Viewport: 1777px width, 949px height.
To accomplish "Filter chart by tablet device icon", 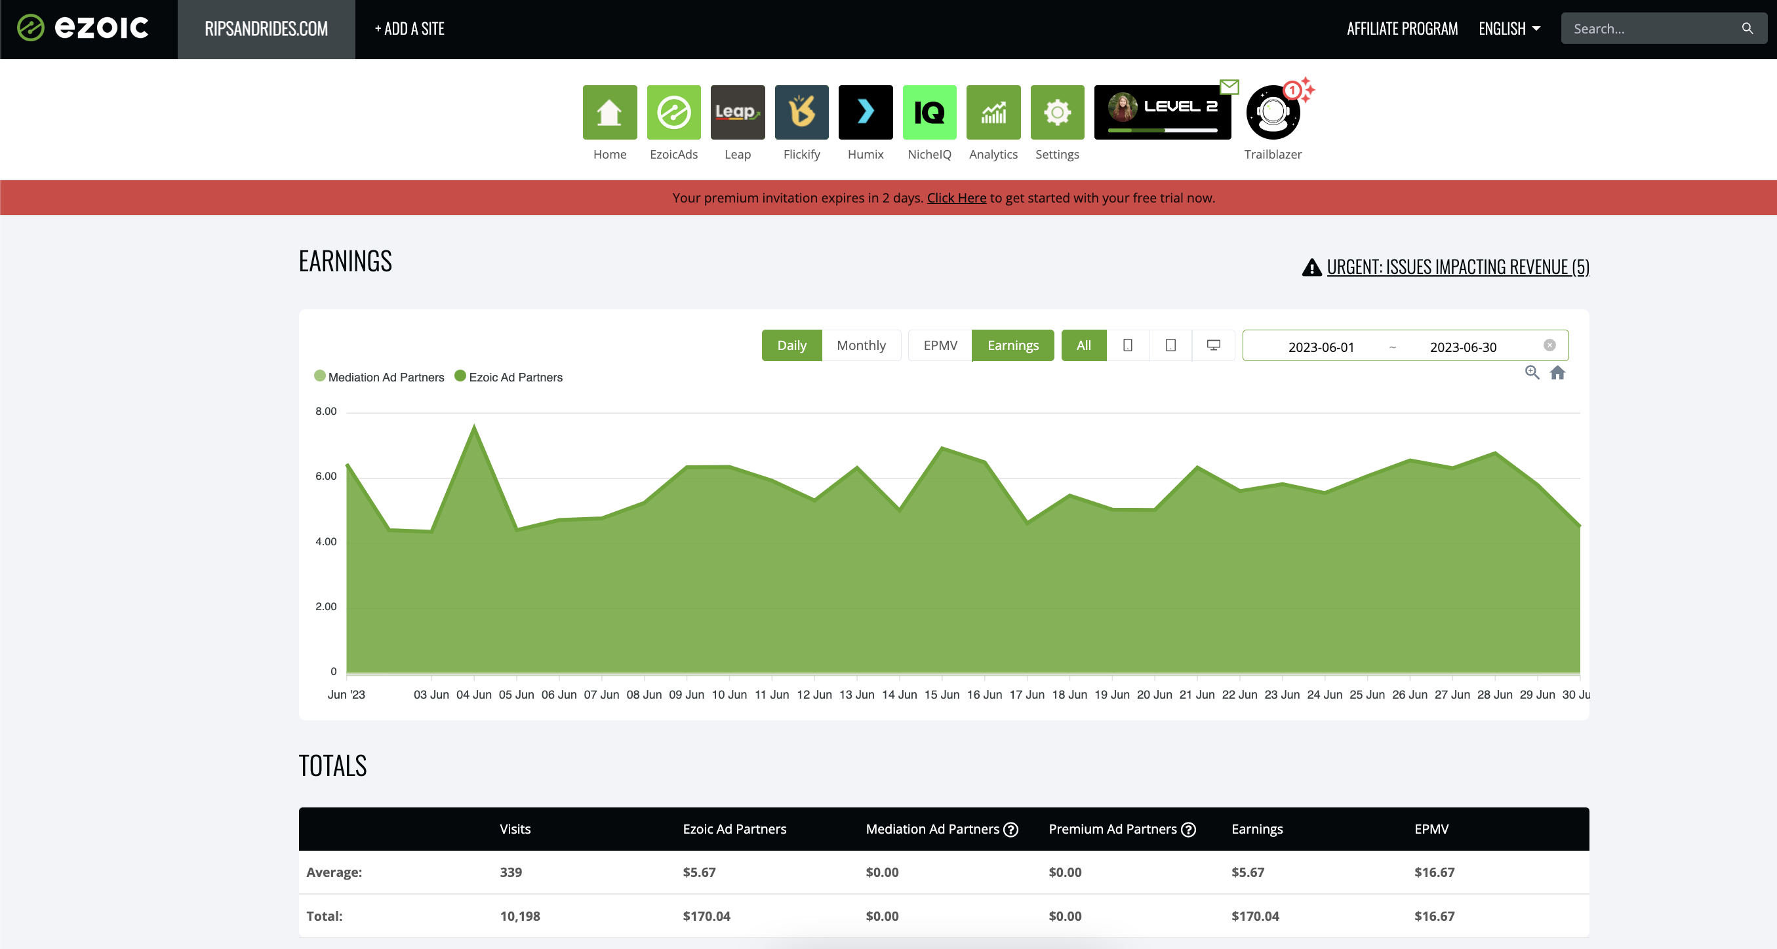I will (x=1170, y=345).
